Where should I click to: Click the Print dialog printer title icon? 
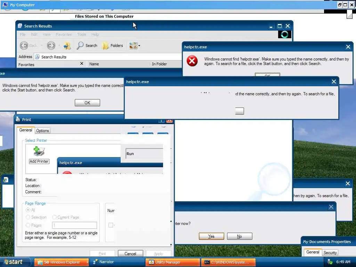pos(18,119)
